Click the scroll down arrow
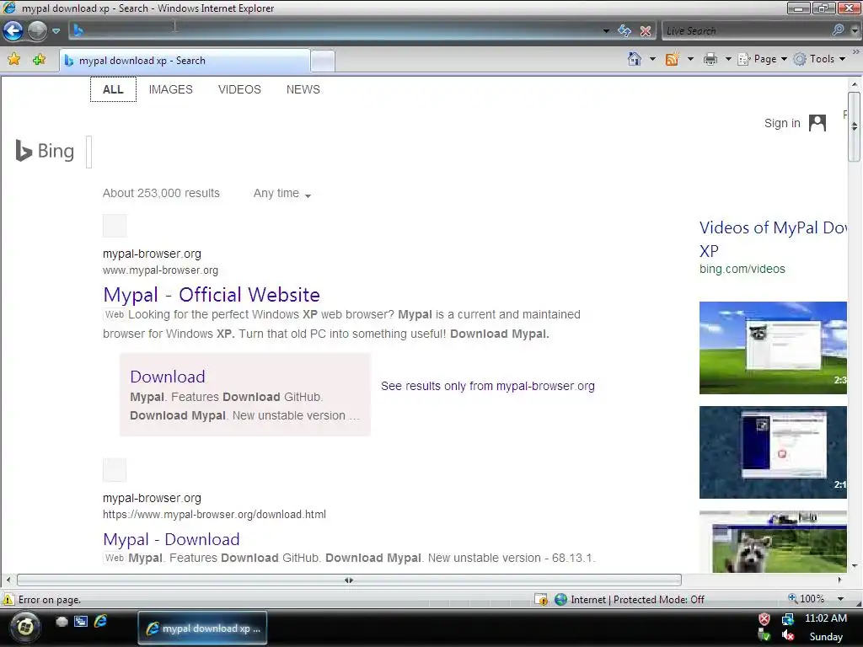Image resolution: width=863 pixels, height=647 pixels. pyautogui.click(x=855, y=565)
